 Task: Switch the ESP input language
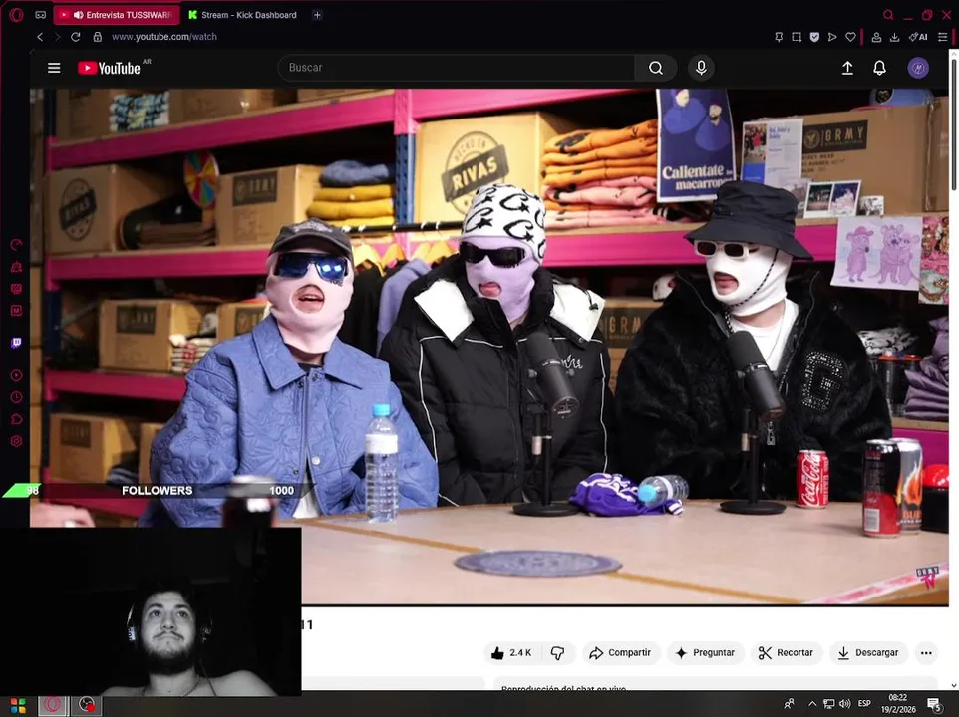point(864,704)
